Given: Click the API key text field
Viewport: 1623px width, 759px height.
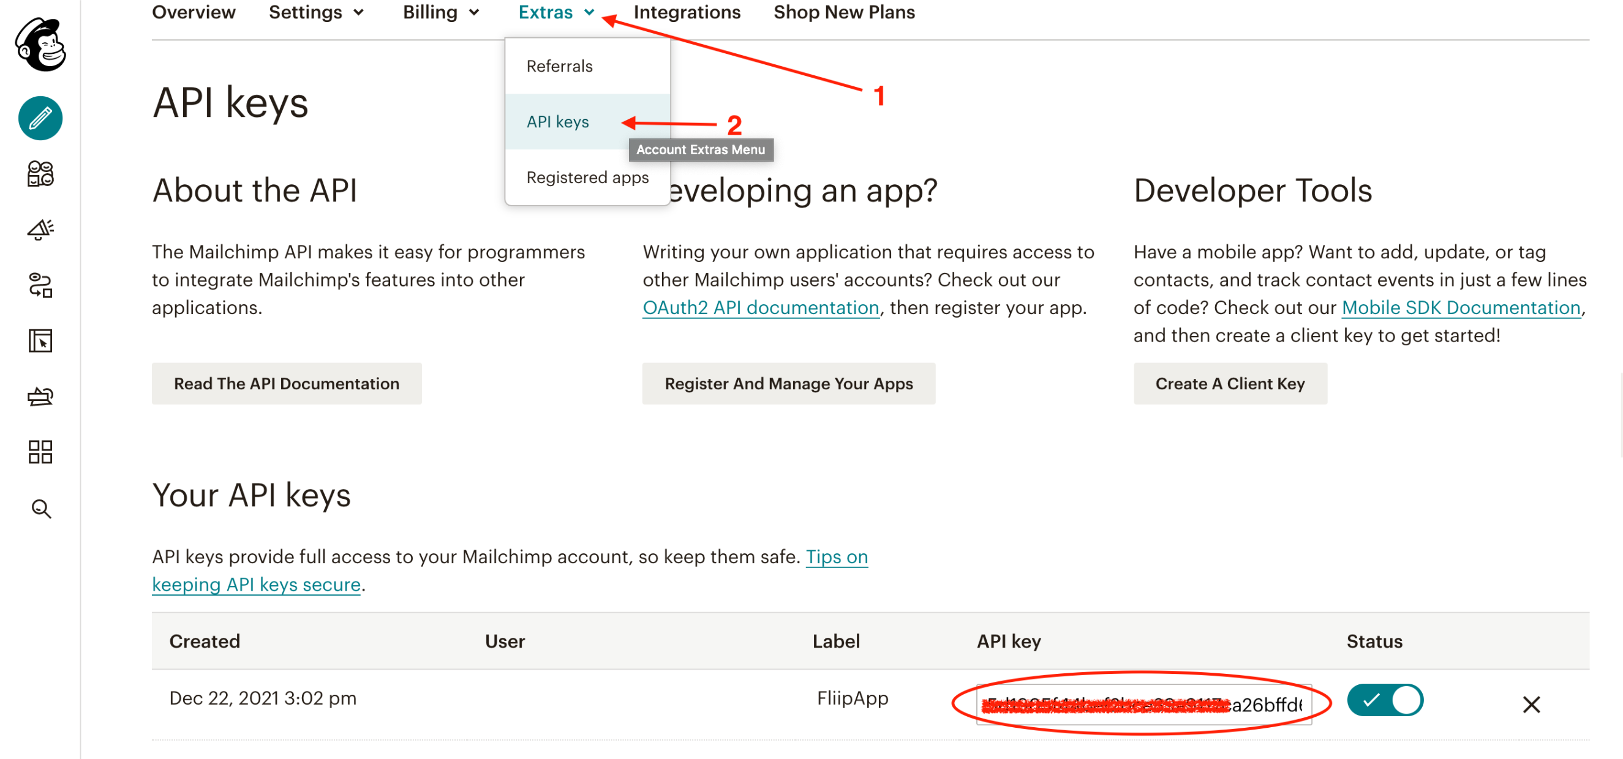Looking at the screenshot, I should 1143,703.
